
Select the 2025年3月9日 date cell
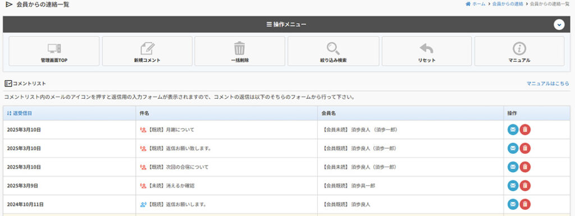coord(22,186)
